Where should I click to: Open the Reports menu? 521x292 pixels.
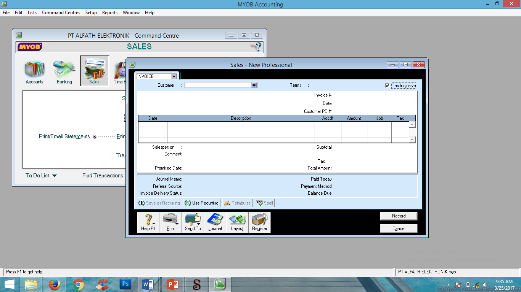click(x=110, y=12)
